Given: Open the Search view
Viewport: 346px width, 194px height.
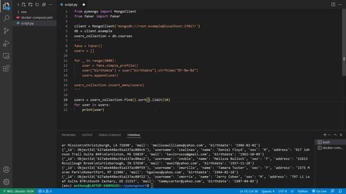Looking at the screenshot, I should [6, 18].
